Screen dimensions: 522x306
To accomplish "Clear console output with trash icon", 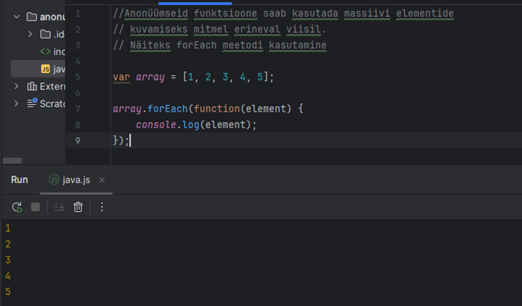I will 78,207.
